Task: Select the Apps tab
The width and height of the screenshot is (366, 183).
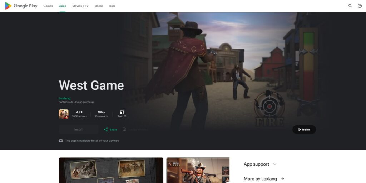Action: 63,6
